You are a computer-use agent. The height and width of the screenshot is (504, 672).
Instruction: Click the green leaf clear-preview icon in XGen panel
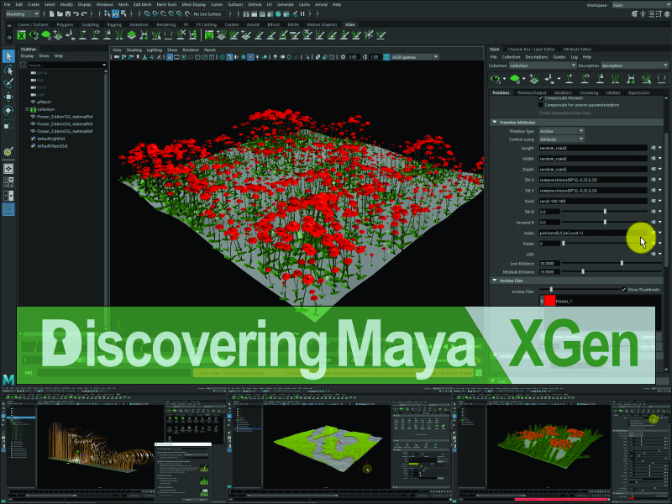(x=515, y=79)
